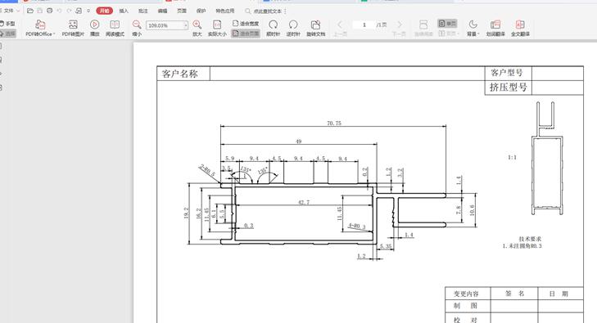597x323 pixels.
Task: Expand the 背景 background dropdown
Action: coord(473,29)
